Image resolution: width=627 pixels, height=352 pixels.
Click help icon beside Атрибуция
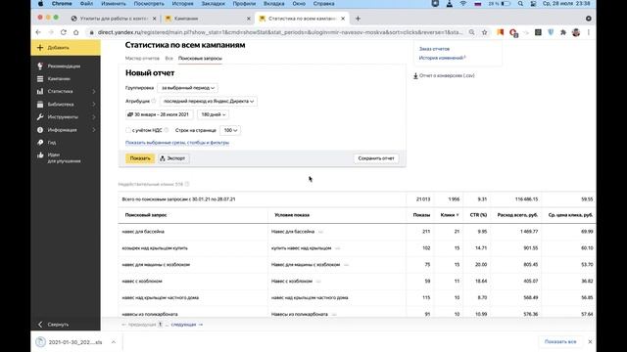[154, 102]
